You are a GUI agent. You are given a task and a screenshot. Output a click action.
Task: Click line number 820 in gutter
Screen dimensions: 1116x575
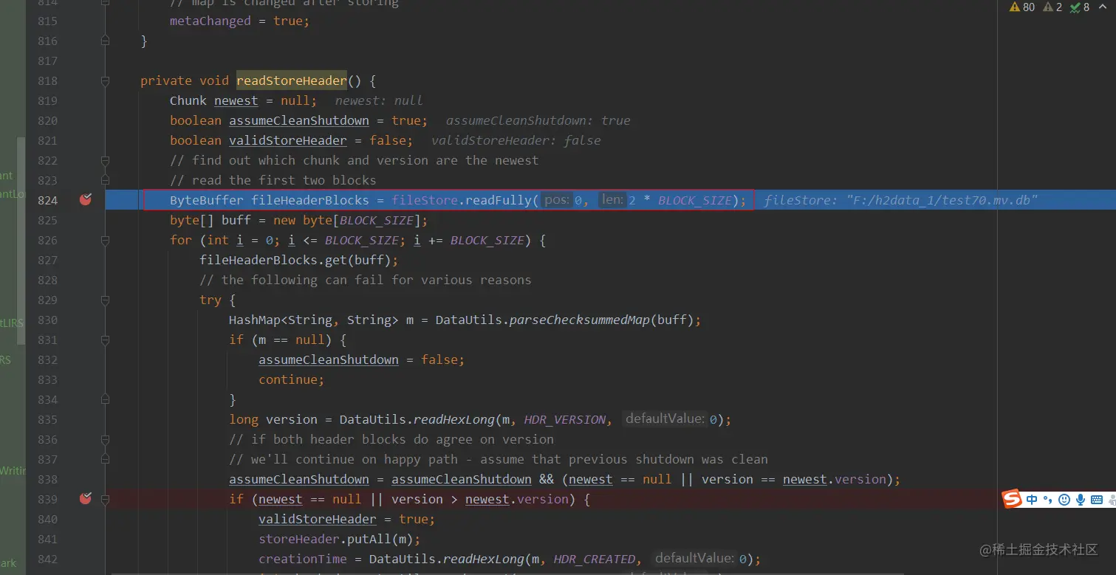(x=47, y=120)
